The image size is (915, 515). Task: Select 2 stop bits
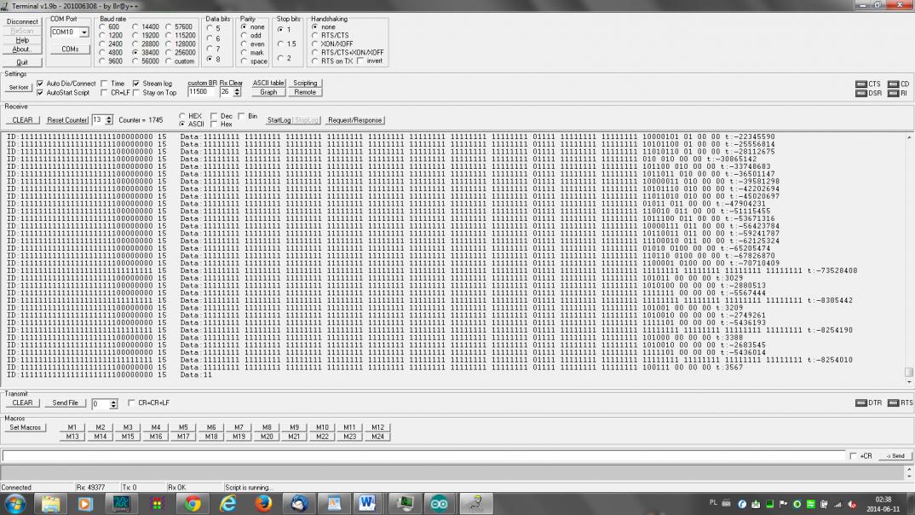(280, 58)
